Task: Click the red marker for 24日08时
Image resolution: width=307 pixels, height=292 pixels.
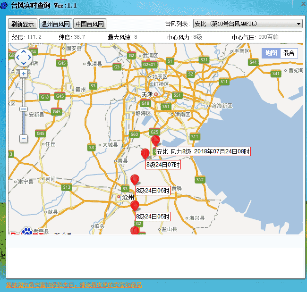Action: (155, 140)
